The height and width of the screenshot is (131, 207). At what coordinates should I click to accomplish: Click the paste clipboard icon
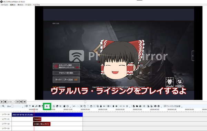(x=88, y=106)
